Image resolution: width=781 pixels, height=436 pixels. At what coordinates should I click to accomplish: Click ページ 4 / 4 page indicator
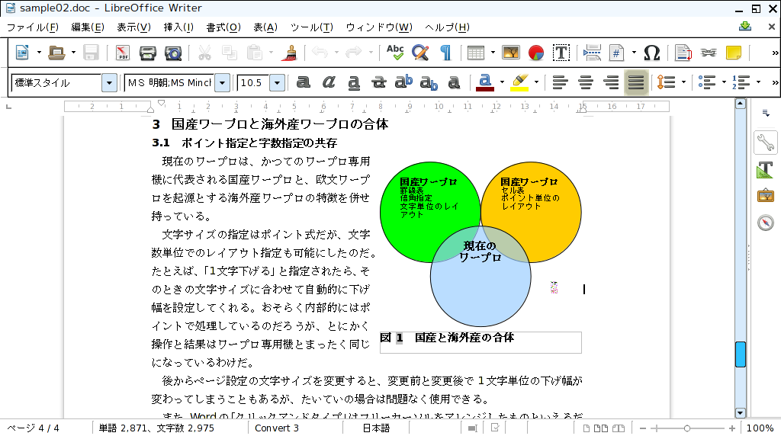point(33,428)
